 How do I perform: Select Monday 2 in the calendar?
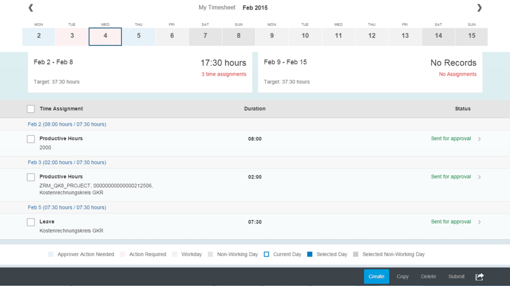pyautogui.click(x=39, y=36)
